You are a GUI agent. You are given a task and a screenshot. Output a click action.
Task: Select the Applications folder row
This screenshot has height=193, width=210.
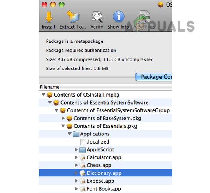pos(105,134)
